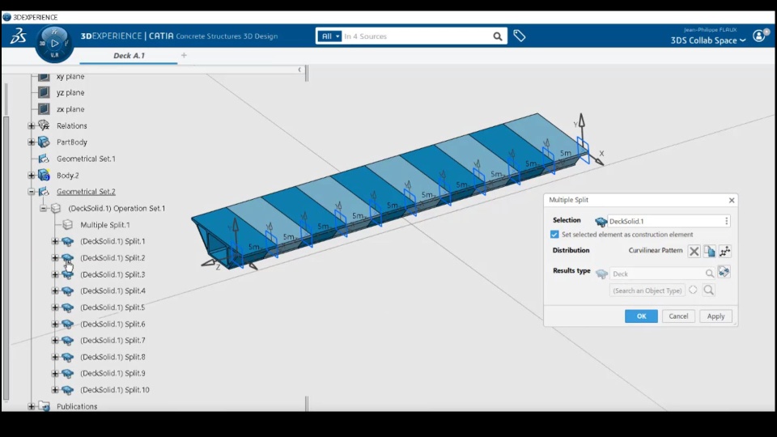Select (DeckSolid.1) Split.3 in tree
Screen dimensions: 777x437
(x=113, y=274)
